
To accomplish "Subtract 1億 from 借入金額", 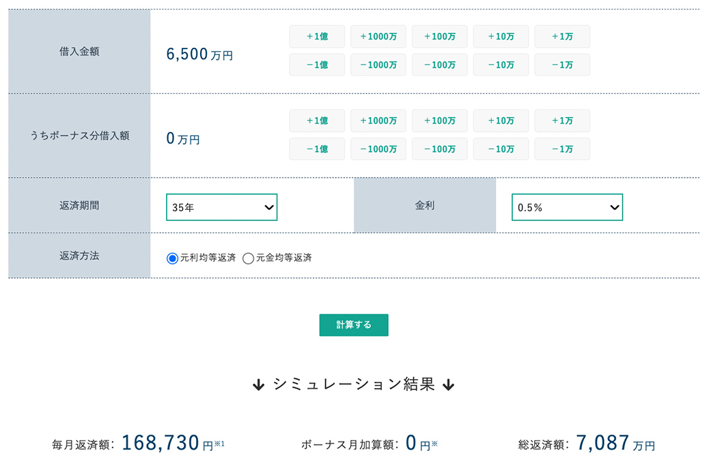I will (x=317, y=65).
